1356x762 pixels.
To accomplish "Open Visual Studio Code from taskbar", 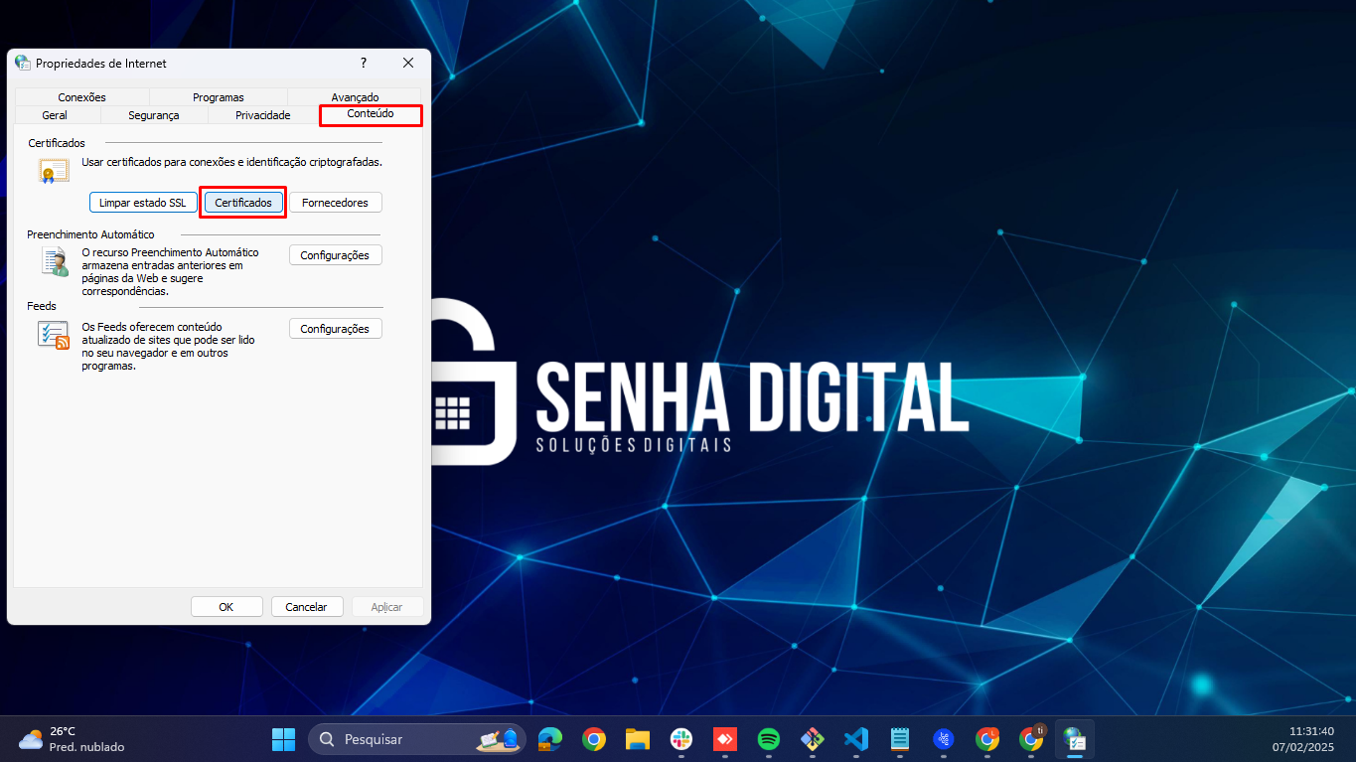I will 855,739.
